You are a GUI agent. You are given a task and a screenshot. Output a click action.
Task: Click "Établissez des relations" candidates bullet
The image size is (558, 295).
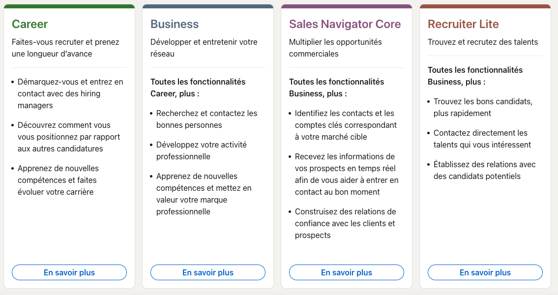(484, 170)
